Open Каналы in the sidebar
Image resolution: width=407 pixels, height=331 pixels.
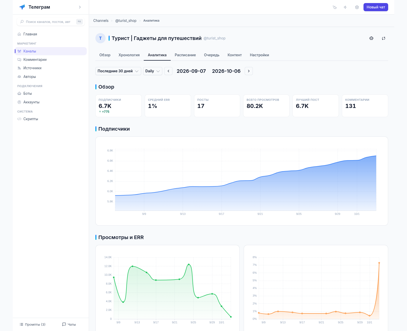pos(51,51)
